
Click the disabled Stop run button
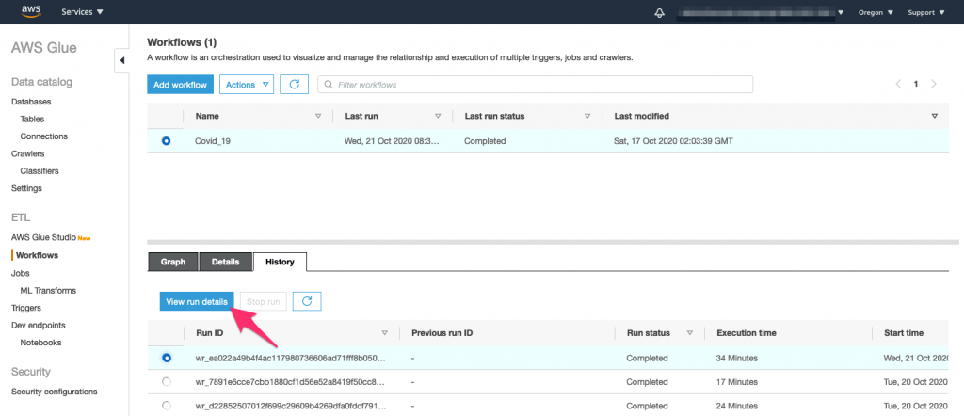[x=264, y=301]
